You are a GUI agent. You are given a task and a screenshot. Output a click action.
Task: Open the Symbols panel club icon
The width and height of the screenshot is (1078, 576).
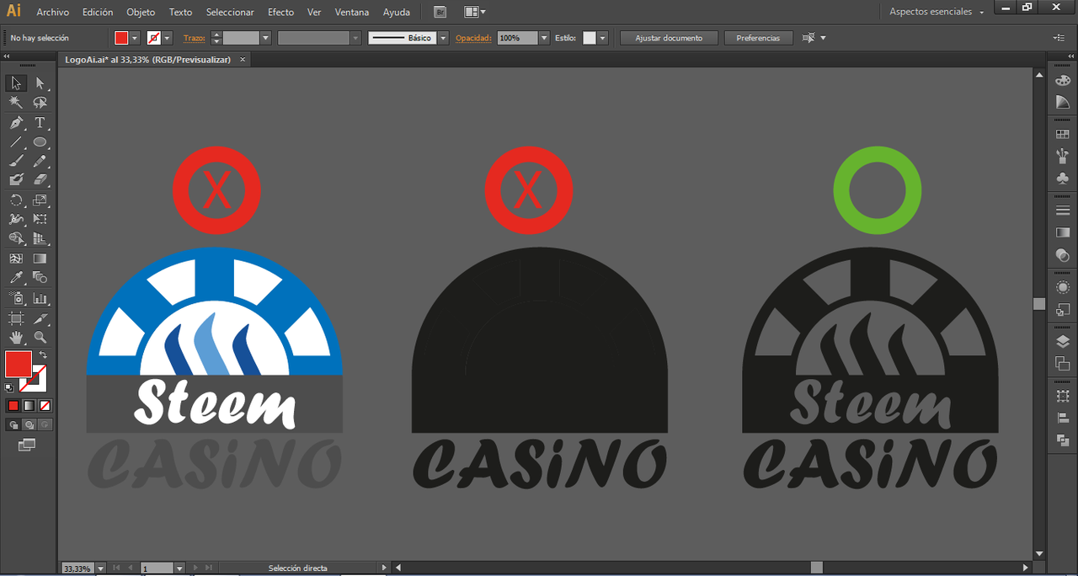point(1062,179)
